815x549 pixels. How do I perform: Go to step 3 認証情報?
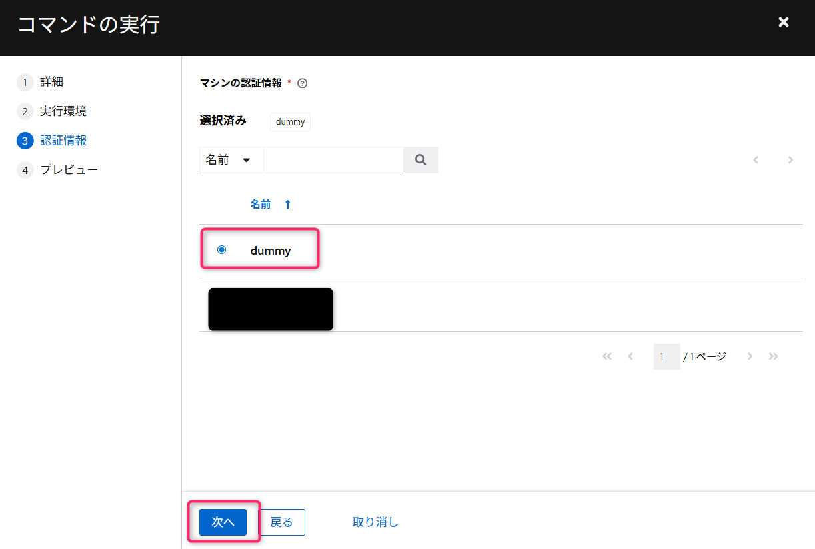coord(52,141)
